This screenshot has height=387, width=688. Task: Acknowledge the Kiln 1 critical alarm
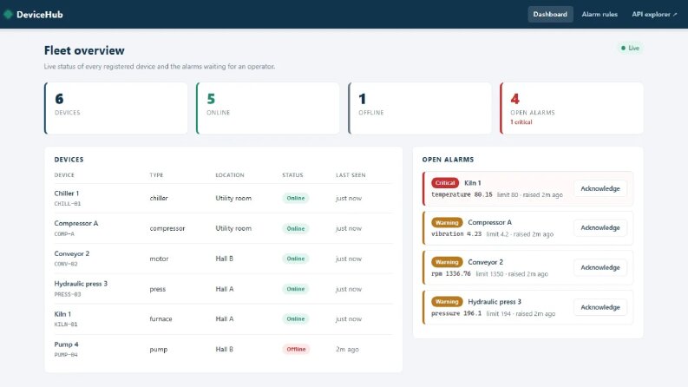[600, 188]
